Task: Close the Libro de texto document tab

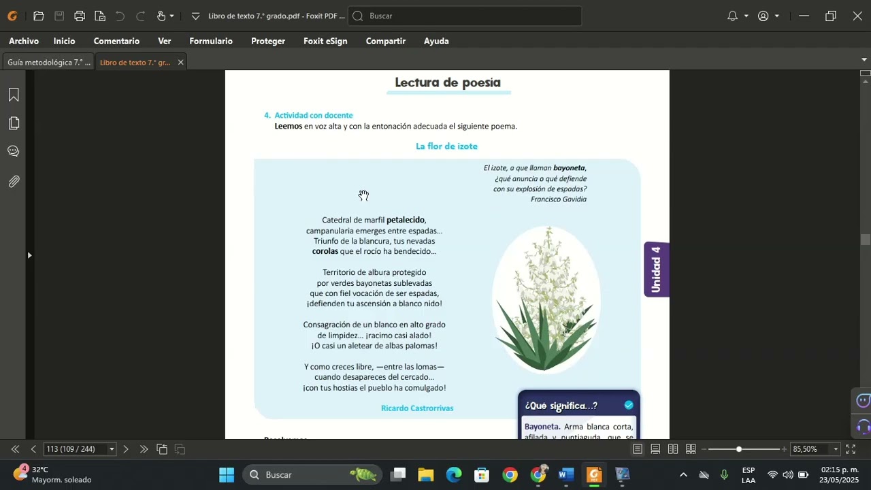Action: 180,62
